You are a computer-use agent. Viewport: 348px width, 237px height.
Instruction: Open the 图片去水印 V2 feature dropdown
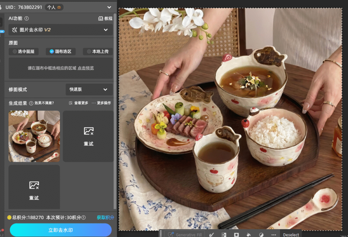point(60,30)
